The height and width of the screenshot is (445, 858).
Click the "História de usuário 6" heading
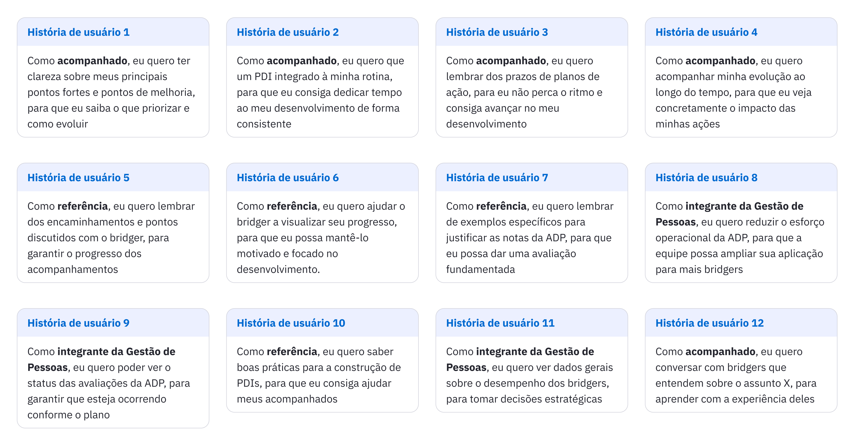287,178
